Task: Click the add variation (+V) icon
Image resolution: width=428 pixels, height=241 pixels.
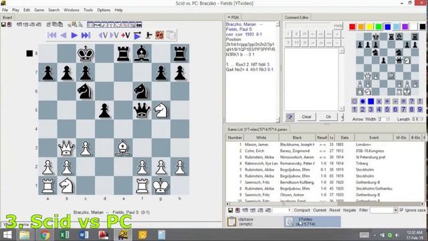Action: 126,35
